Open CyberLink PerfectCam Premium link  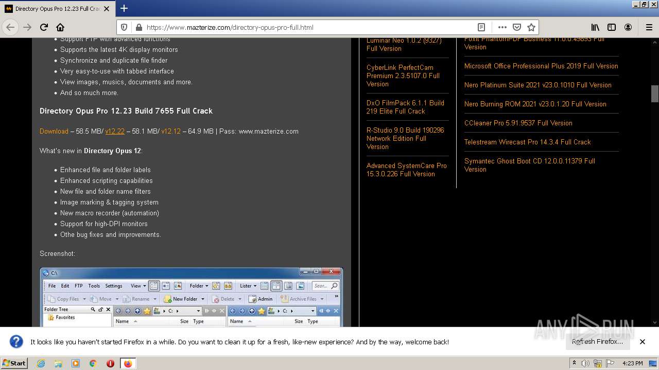click(403, 76)
